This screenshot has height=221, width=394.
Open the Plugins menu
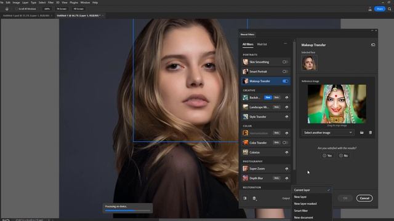74,2
